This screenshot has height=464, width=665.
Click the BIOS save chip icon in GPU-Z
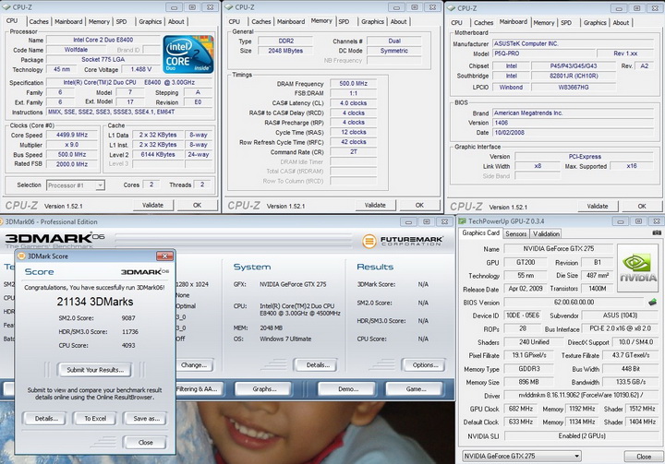pos(652,302)
